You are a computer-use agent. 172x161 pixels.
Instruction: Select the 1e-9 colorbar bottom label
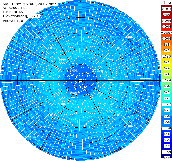[x=167, y=158]
